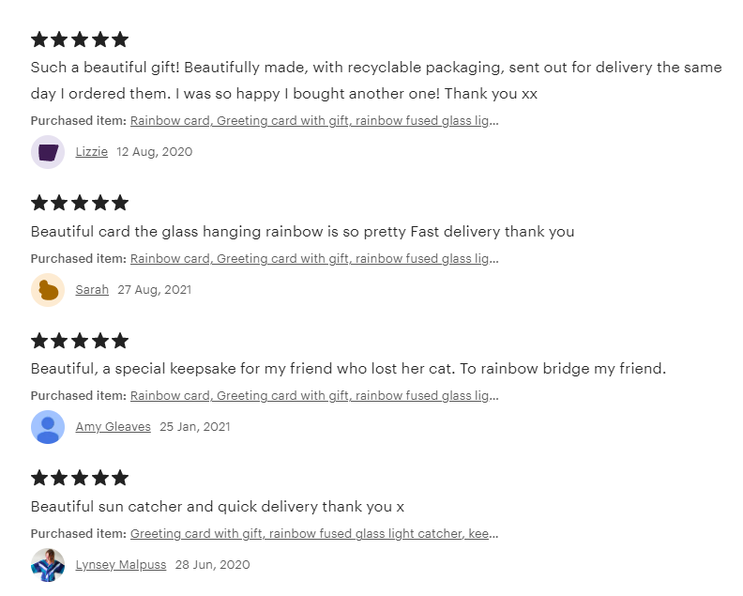Open Amy Gleaves' profile link
Image resolution: width=743 pixels, height=596 pixels.
[x=113, y=427]
